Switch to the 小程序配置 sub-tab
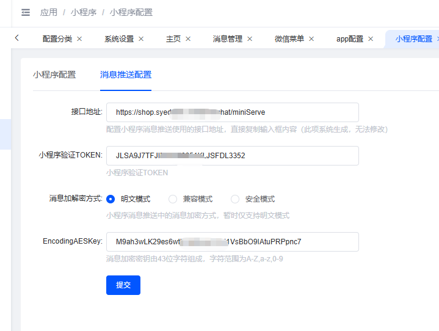Viewport: 439px width, 331px height. tap(54, 75)
